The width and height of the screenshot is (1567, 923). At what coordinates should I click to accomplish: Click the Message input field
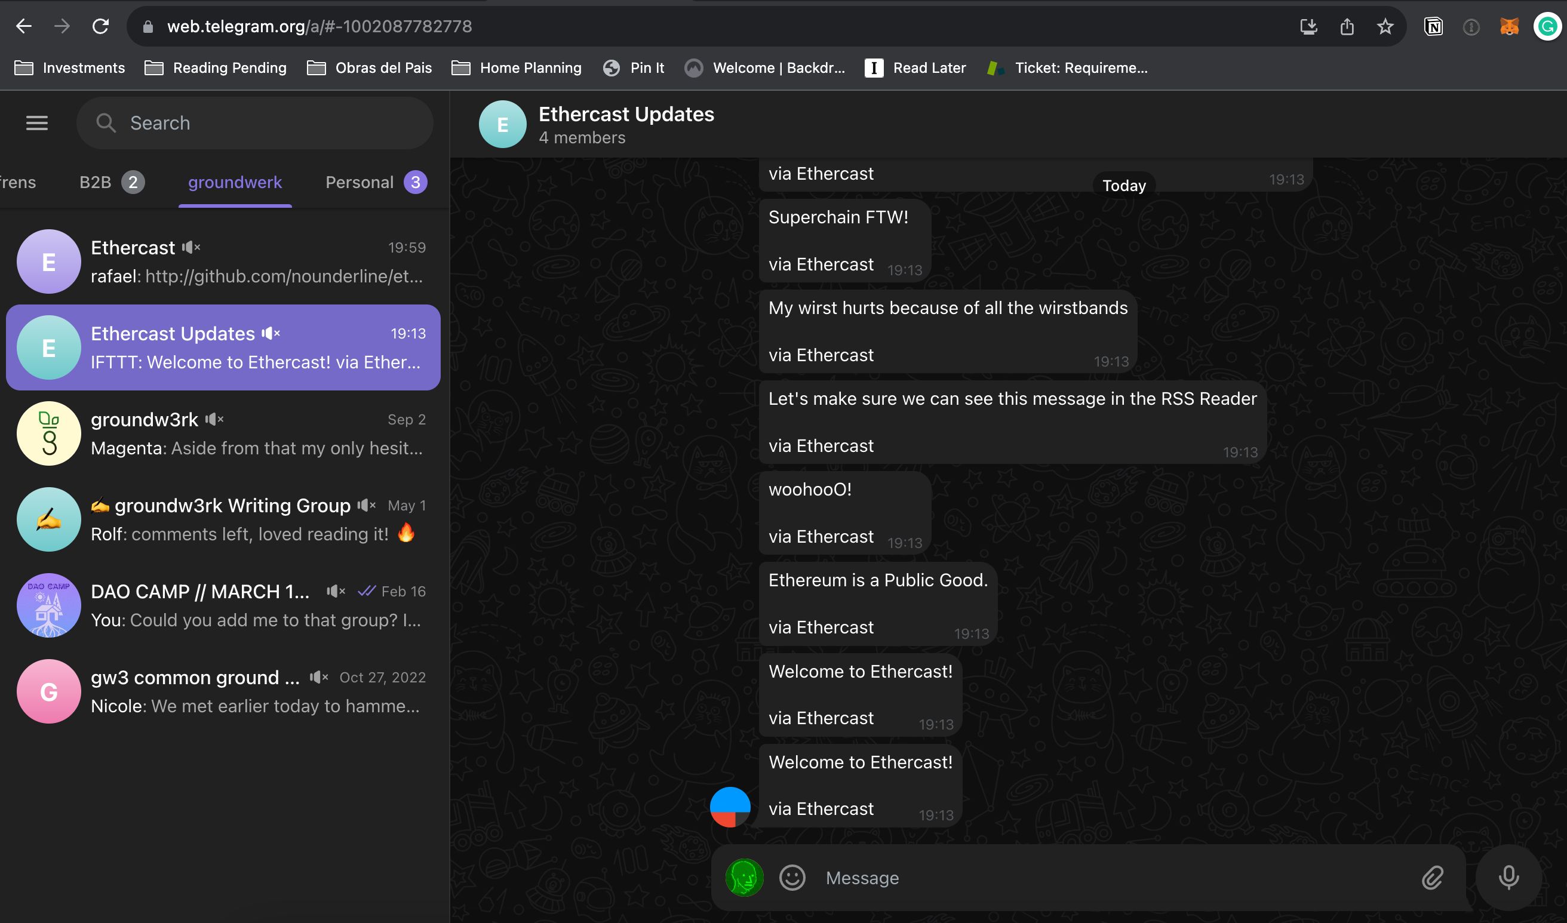tap(1114, 878)
